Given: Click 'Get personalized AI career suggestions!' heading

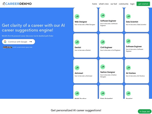Looking at the screenshot, I should coord(76,110).
